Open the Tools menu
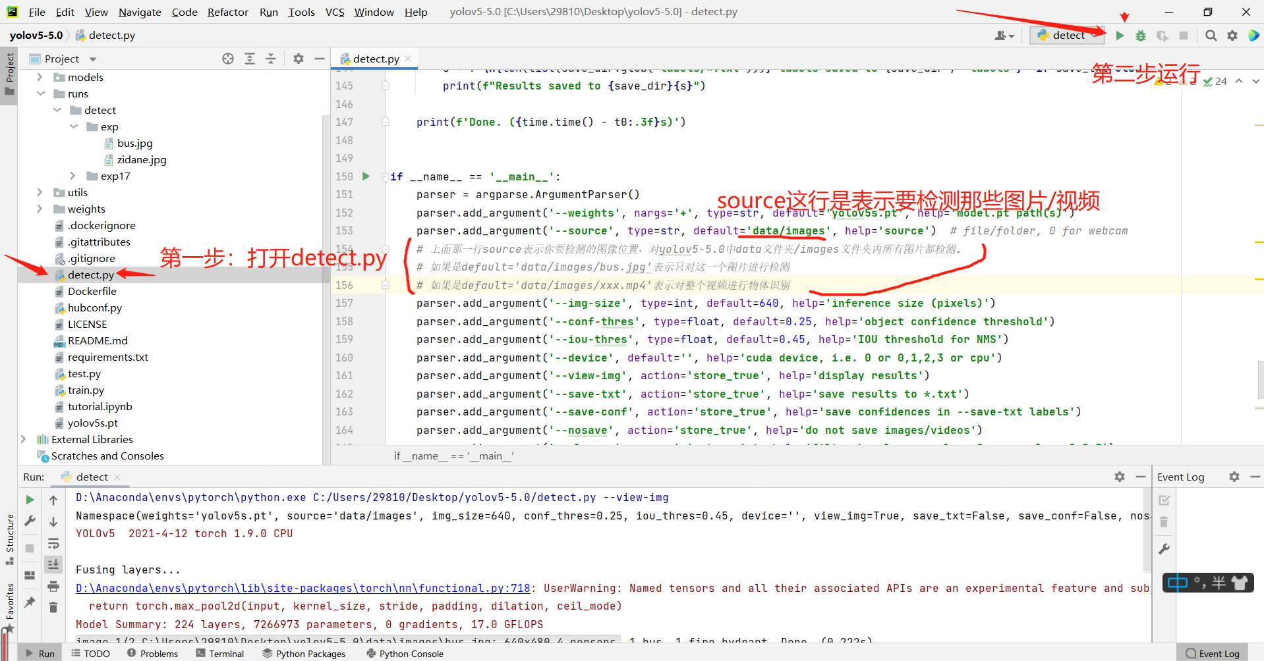The height and width of the screenshot is (661, 1264). coord(302,12)
